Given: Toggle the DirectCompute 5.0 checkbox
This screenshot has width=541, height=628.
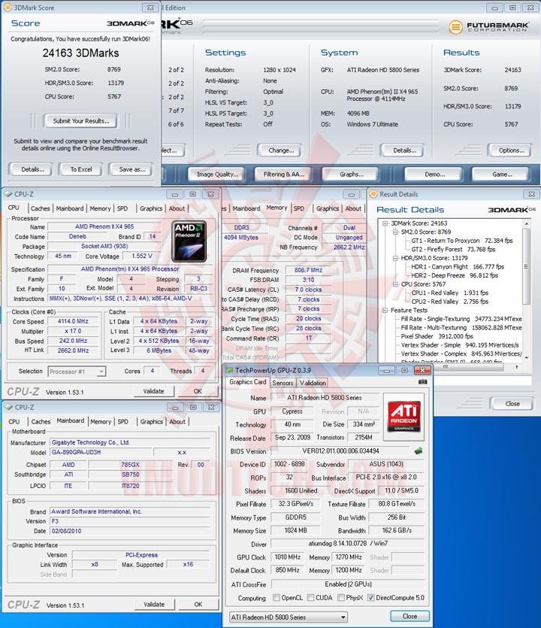Looking at the screenshot, I should 371,598.
